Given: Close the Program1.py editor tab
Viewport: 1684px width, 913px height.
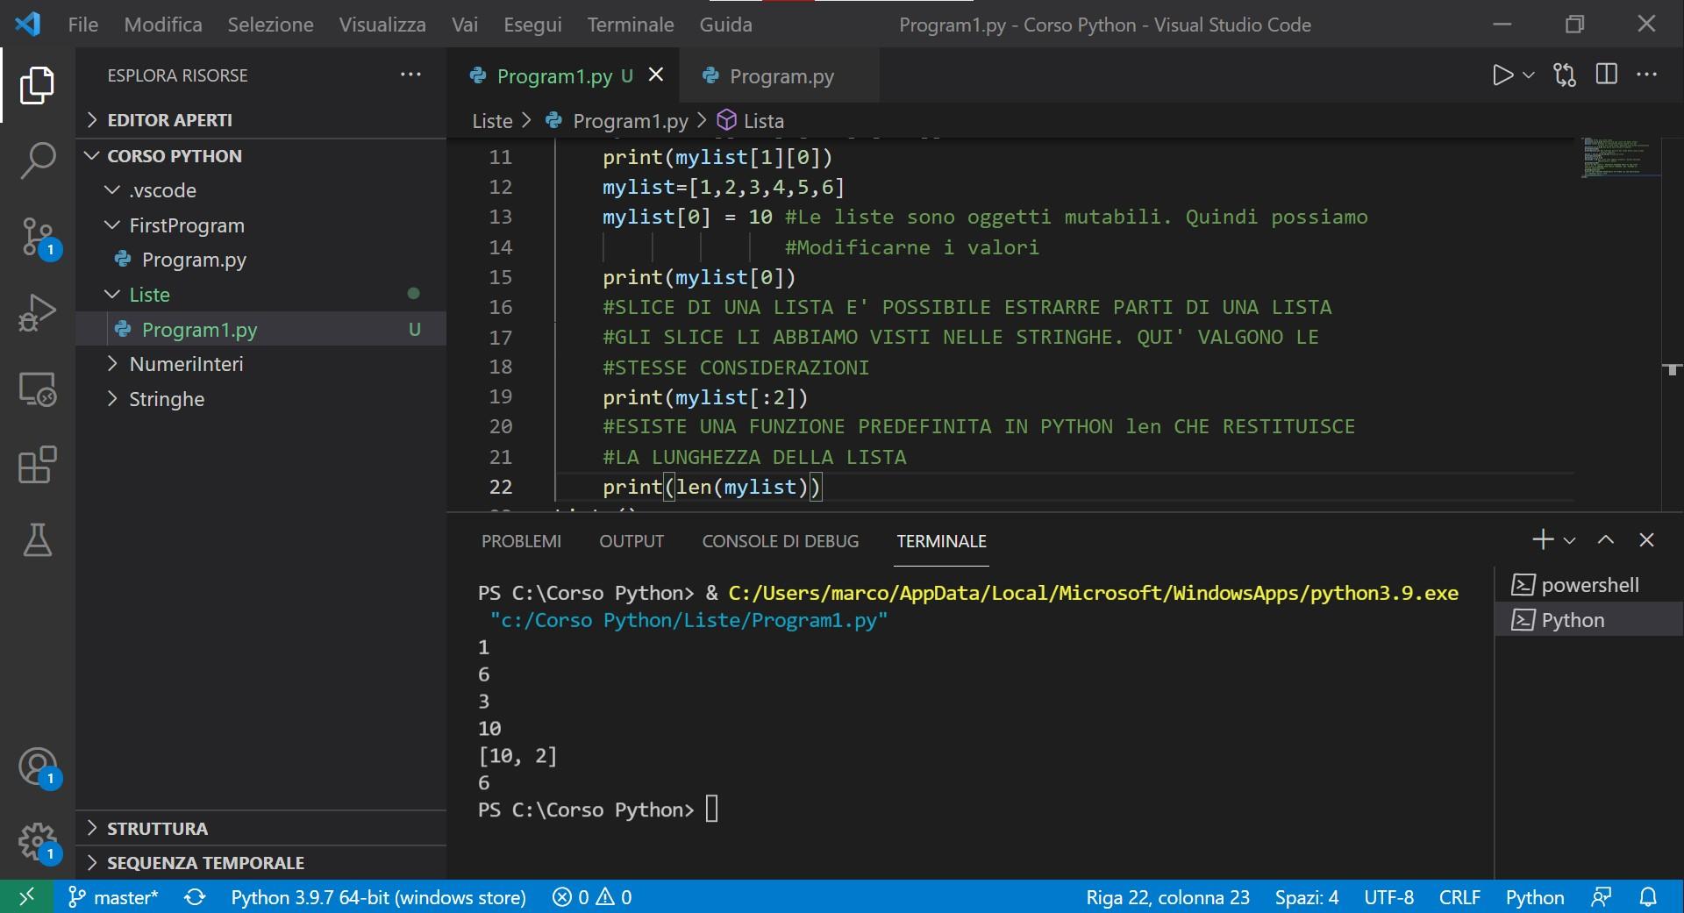Looking at the screenshot, I should pos(656,75).
